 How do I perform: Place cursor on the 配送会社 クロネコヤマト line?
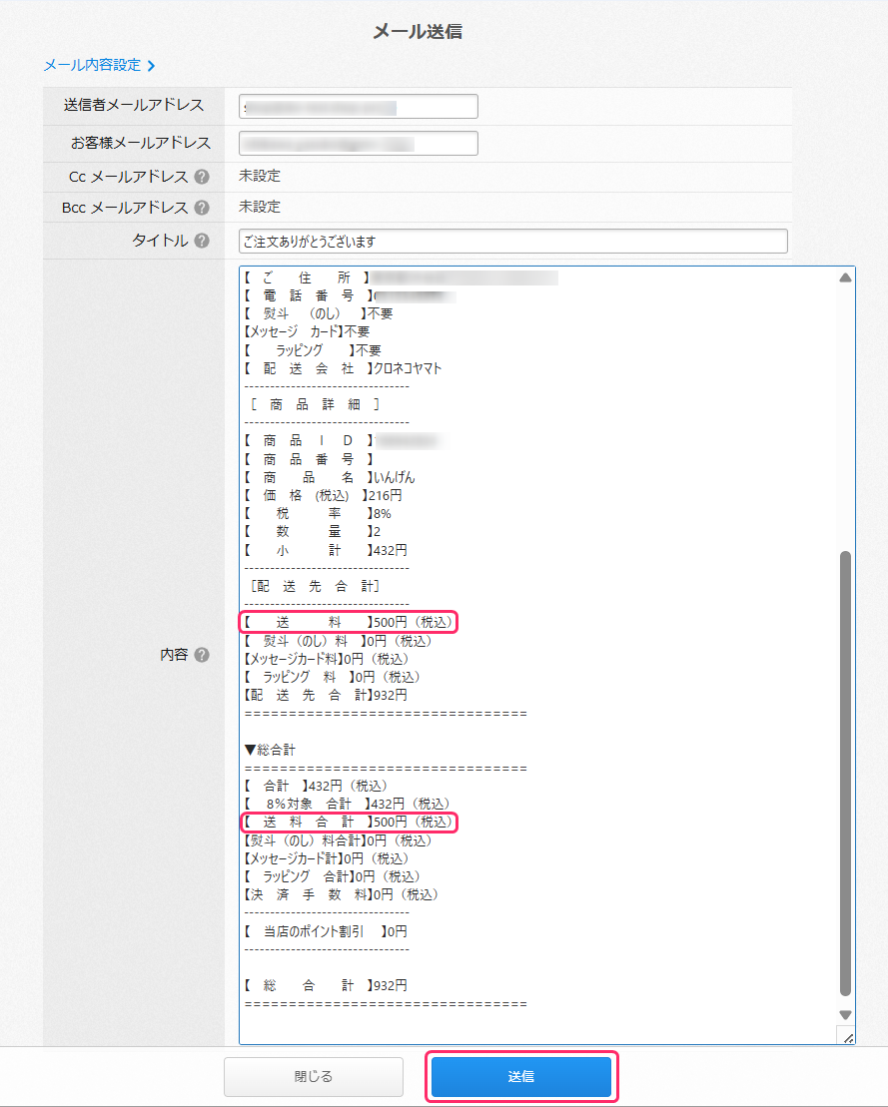(343, 368)
